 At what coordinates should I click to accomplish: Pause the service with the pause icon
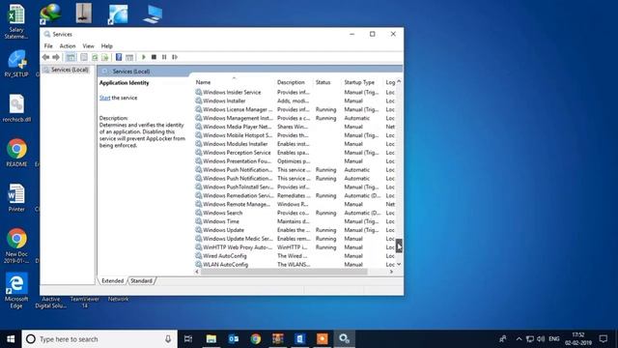[164, 57]
